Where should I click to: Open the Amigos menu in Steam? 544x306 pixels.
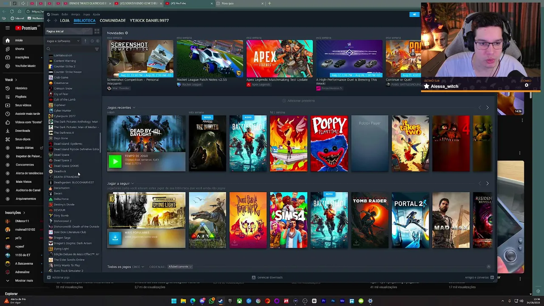(76, 14)
